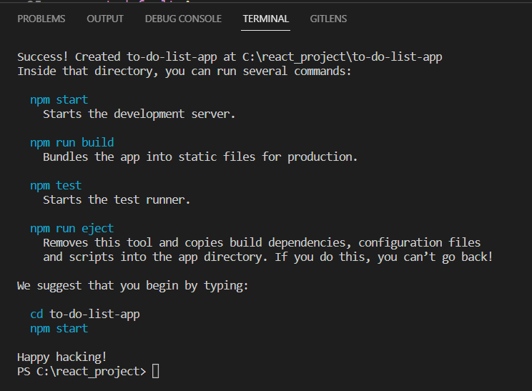The image size is (532, 391).
Task: Click the "Success!" word in the first line
Action: tap(43, 57)
